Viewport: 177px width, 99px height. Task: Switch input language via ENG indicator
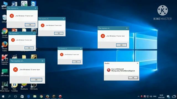155,96
